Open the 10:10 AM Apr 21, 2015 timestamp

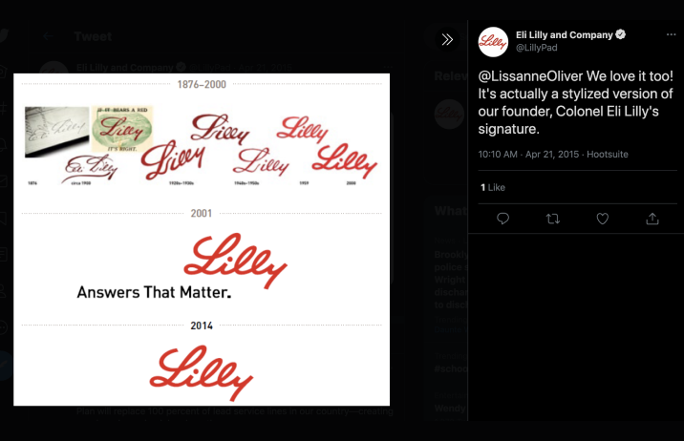(528, 155)
